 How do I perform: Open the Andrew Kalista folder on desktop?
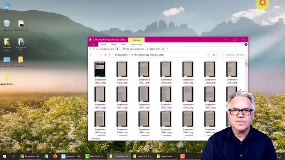tap(7, 44)
